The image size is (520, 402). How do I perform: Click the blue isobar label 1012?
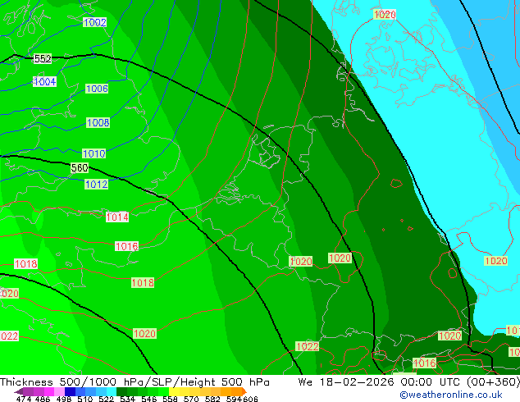pyautogui.click(x=97, y=185)
